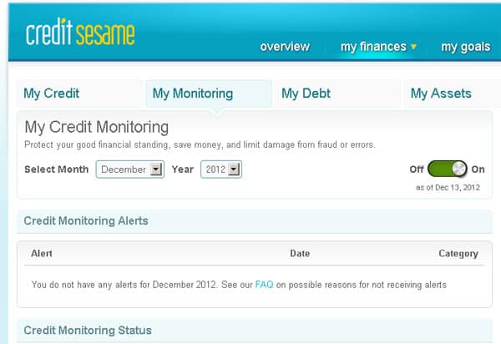
Task: Open the my finances menu
Action: (x=373, y=47)
